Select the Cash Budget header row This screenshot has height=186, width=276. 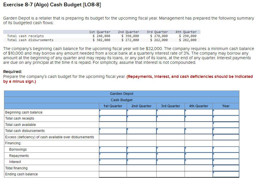coord(121,100)
